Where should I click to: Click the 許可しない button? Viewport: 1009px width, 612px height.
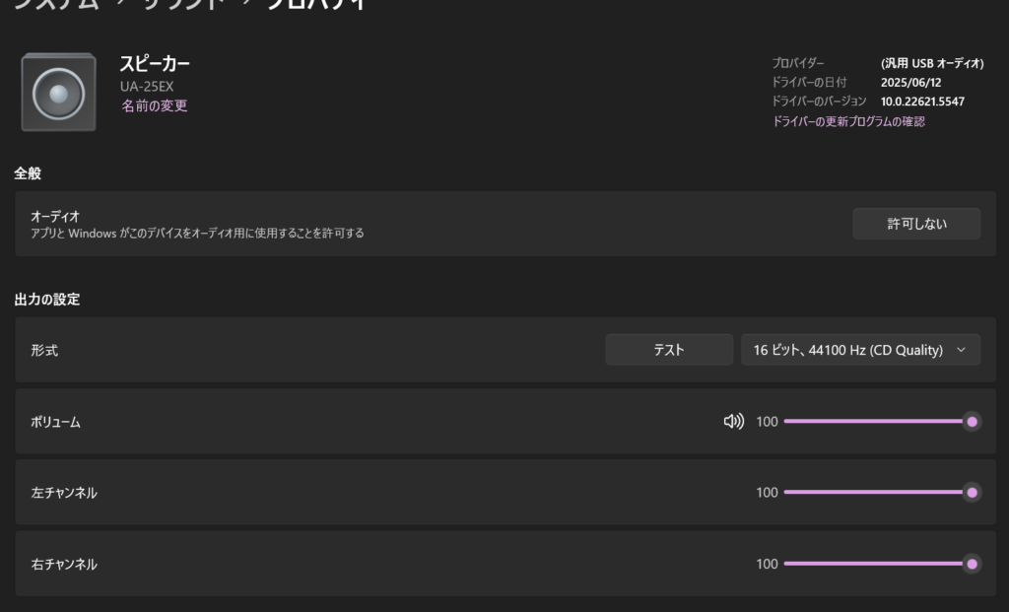point(916,224)
